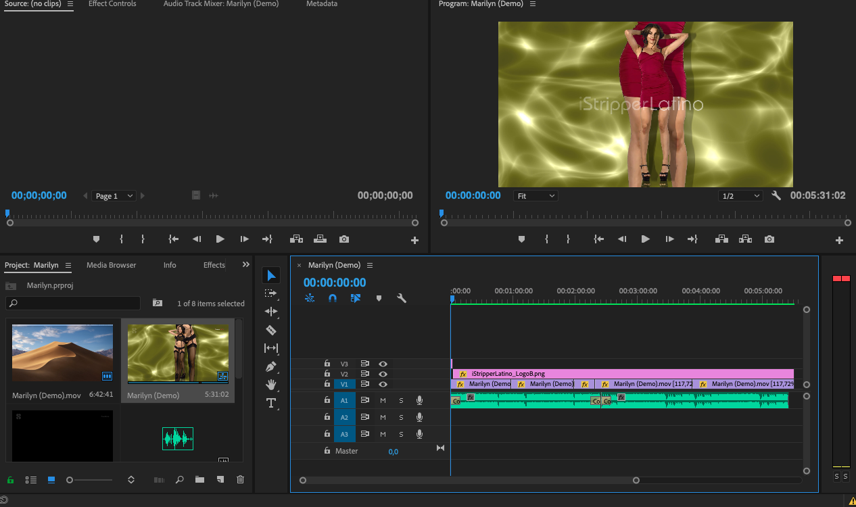This screenshot has width=856, height=507.
Task: Choose the Track Select Forward tool
Action: tap(271, 293)
